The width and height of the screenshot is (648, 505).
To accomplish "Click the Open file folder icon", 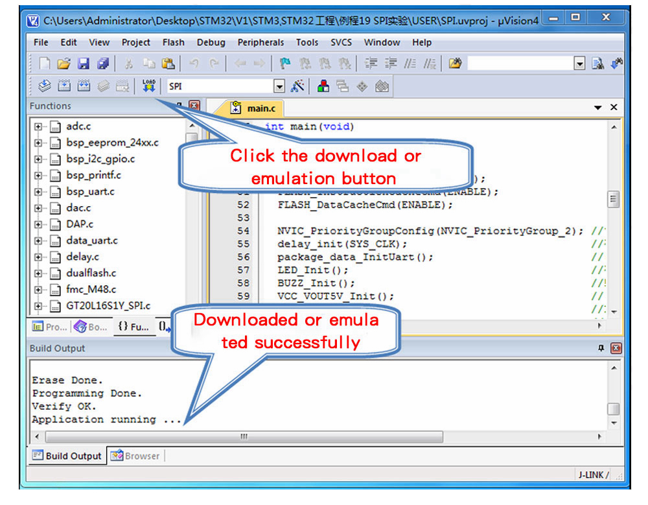I will (64, 64).
